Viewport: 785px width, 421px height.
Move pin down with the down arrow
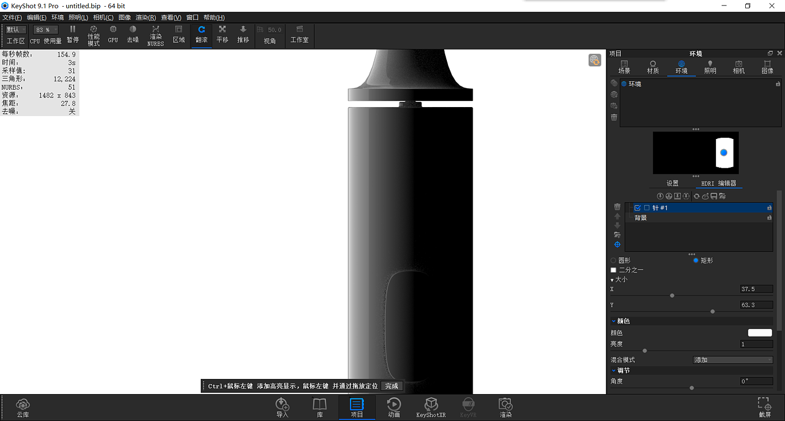pyautogui.click(x=617, y=225)
